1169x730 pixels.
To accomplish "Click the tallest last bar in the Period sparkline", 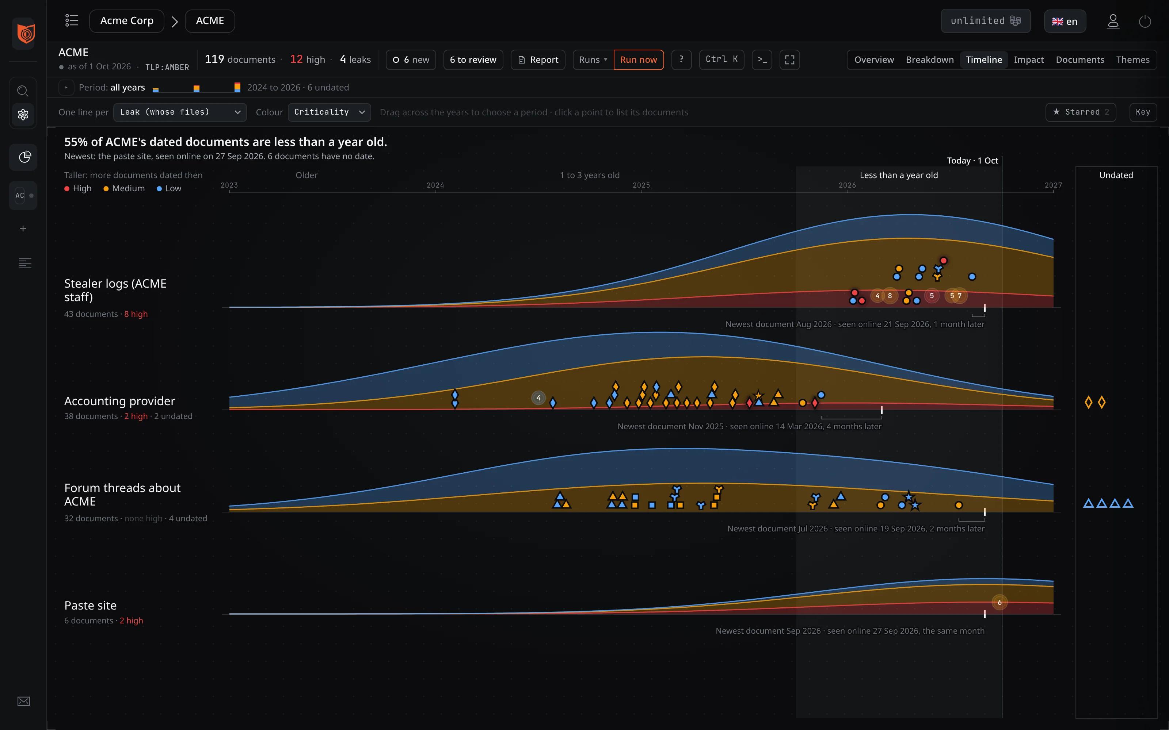I will coord(237,87).
